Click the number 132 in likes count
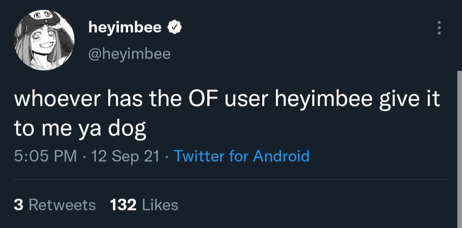The width and height of the screenshot is (462, 228). pyautogui.click(x=123, y=205)
